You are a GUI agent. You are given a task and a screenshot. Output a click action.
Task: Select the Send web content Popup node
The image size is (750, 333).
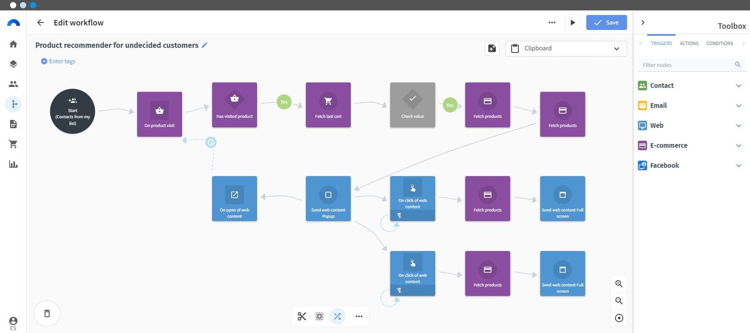click(328, 199)
